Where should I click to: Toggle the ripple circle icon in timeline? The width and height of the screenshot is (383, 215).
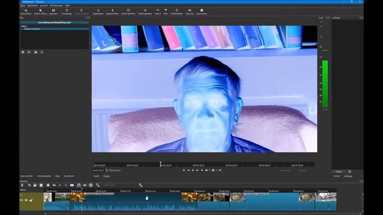91,185
